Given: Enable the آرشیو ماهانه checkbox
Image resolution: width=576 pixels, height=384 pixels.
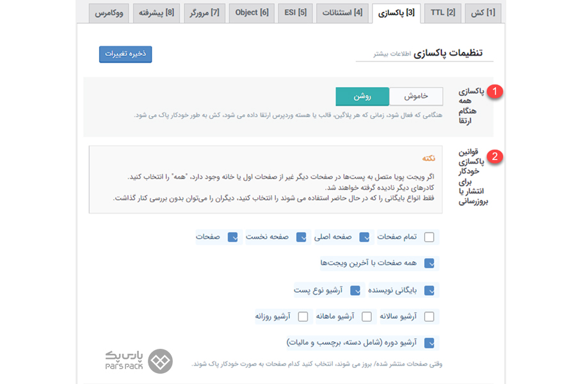Looking at the screenshot, I should (x=367, y=316).
